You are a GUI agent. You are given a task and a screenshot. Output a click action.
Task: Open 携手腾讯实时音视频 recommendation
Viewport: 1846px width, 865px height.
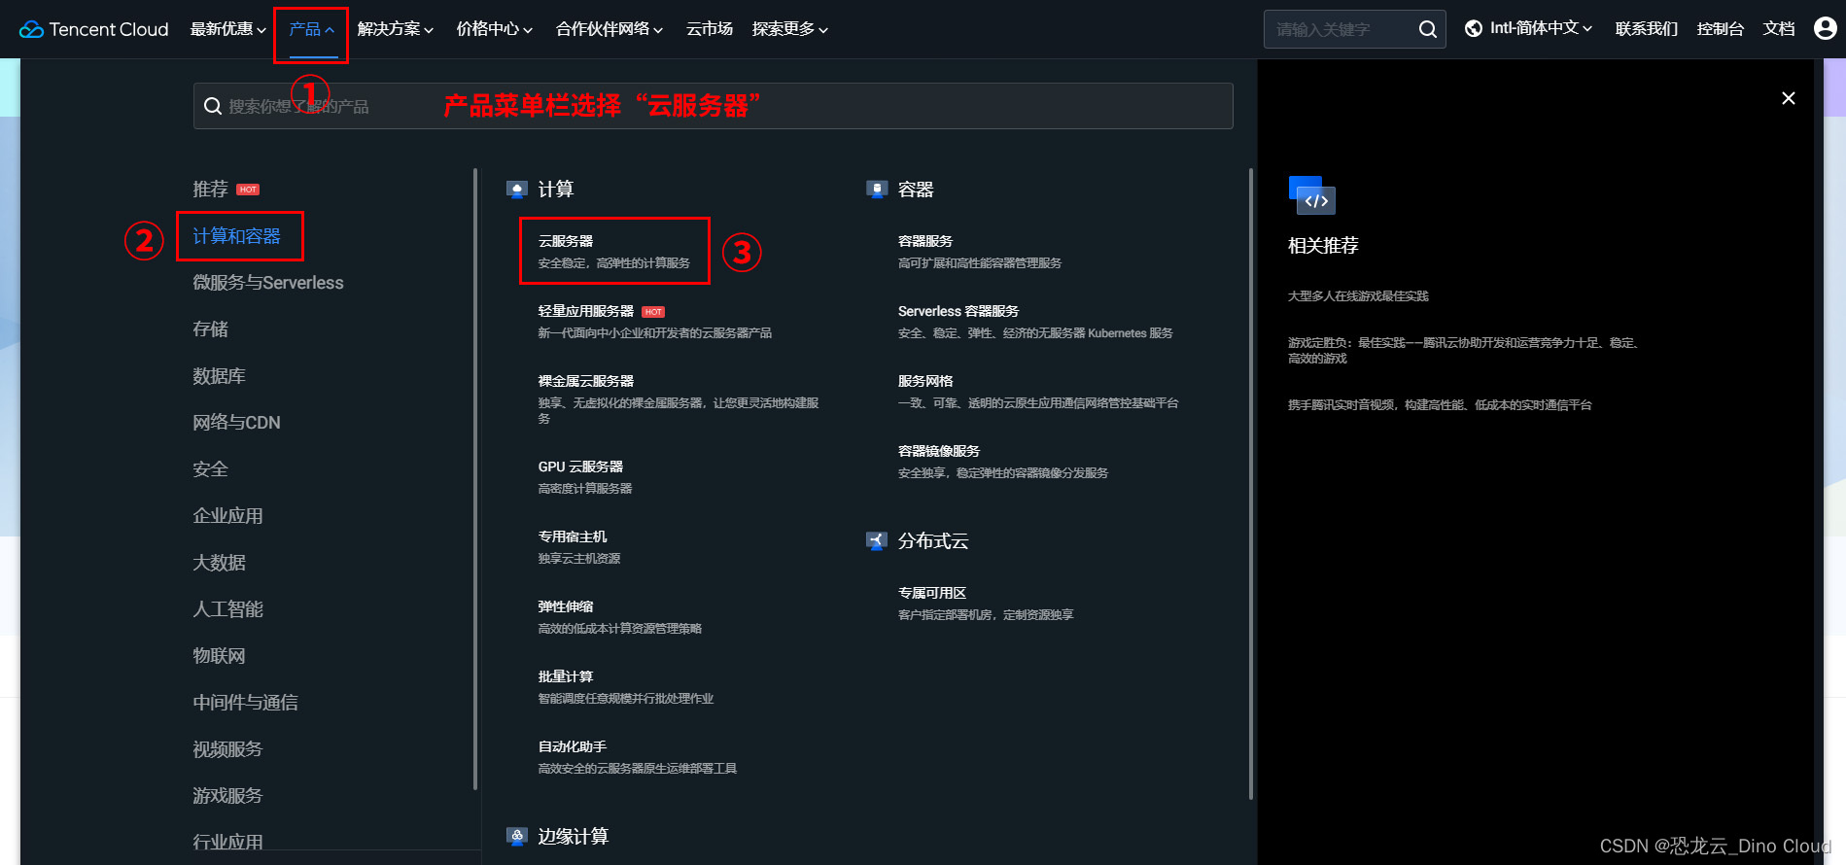click(x=1440, y=405)
